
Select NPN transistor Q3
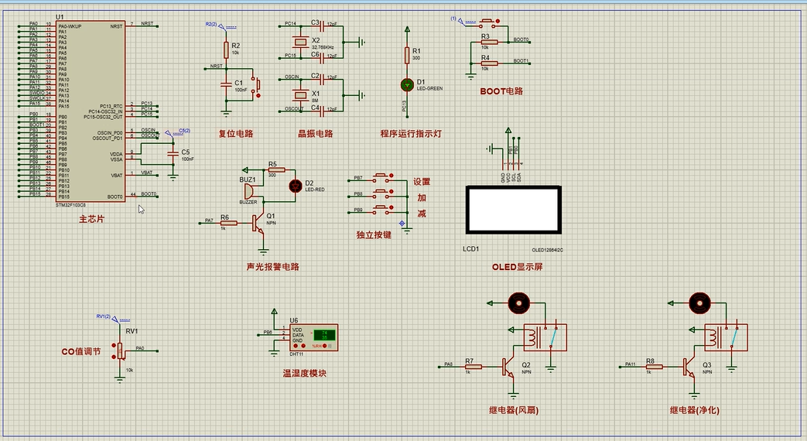(689, 367)
